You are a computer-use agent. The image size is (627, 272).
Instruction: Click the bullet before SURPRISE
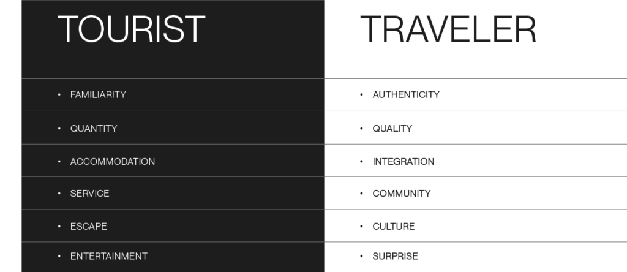[x=362, y=257]
